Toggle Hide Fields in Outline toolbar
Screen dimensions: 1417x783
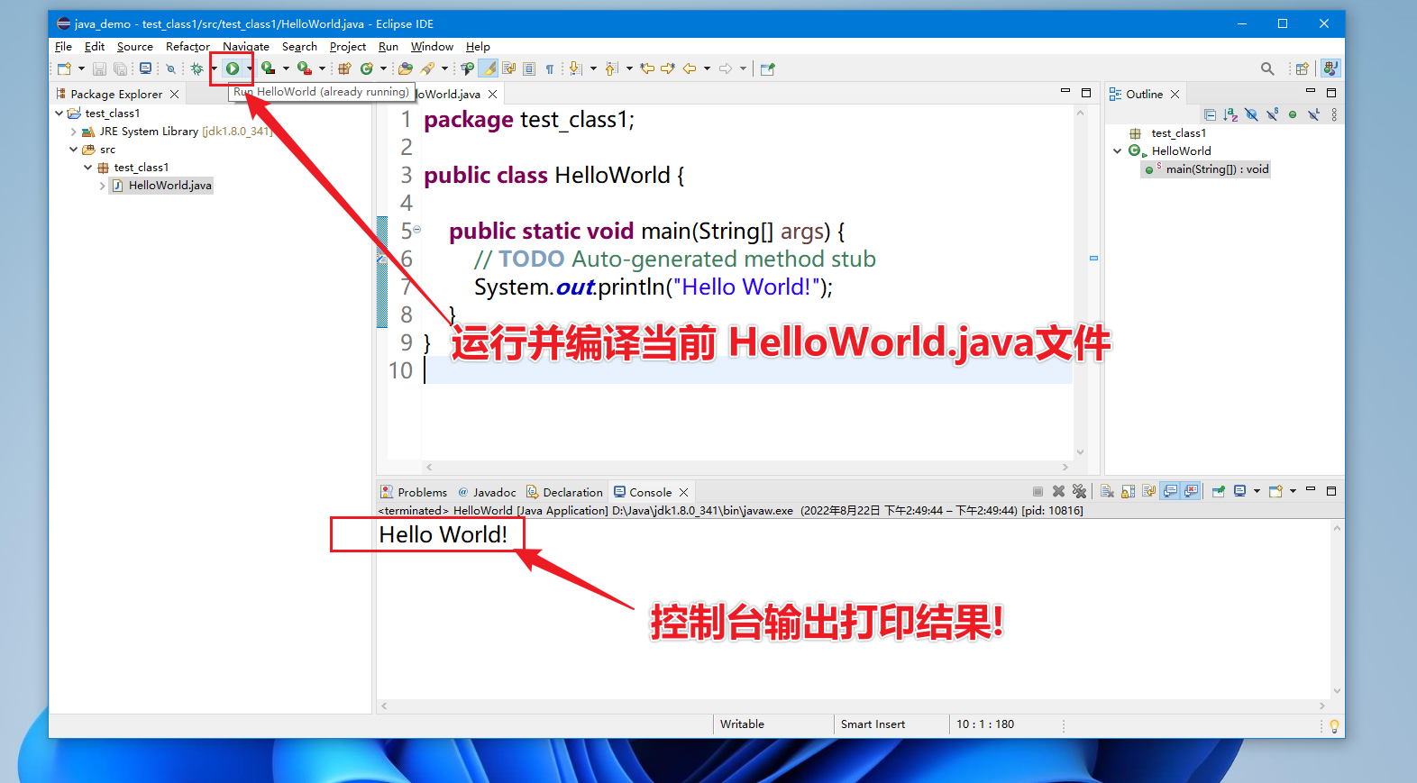pos(1251,114)
